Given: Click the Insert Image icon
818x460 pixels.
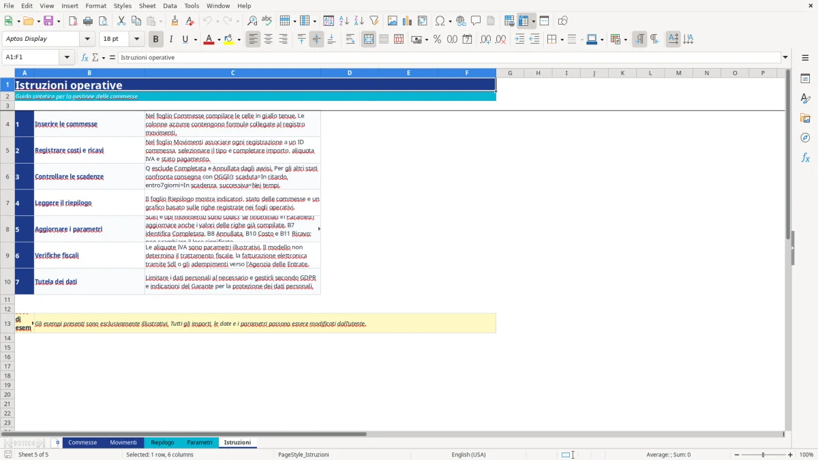Looking at the screenshot, I should 393,21.
